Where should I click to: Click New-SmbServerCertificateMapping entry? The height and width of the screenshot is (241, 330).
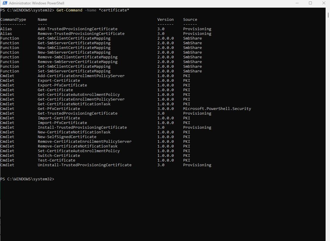click(74, 52)
